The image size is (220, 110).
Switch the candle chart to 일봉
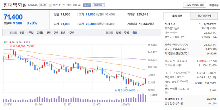[118, 33]
